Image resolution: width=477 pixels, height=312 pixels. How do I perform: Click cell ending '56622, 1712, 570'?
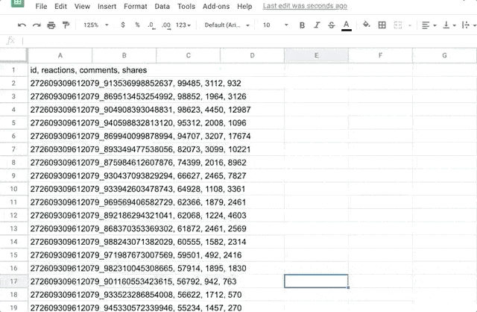tap(60, 295)
